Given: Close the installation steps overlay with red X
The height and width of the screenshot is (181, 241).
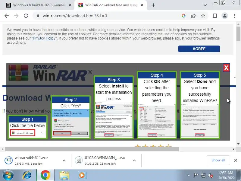Looking at the screenshot, I should pyautogui.click(x=226, y=68).
